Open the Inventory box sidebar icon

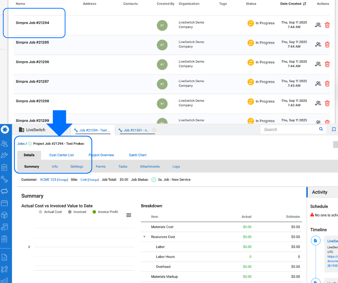(4, 215)
